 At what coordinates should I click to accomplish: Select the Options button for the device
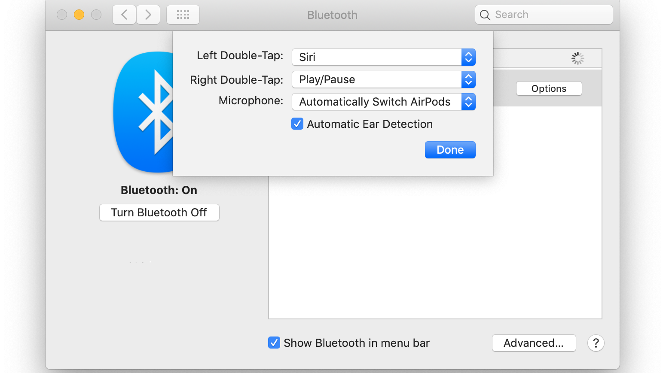549,88
